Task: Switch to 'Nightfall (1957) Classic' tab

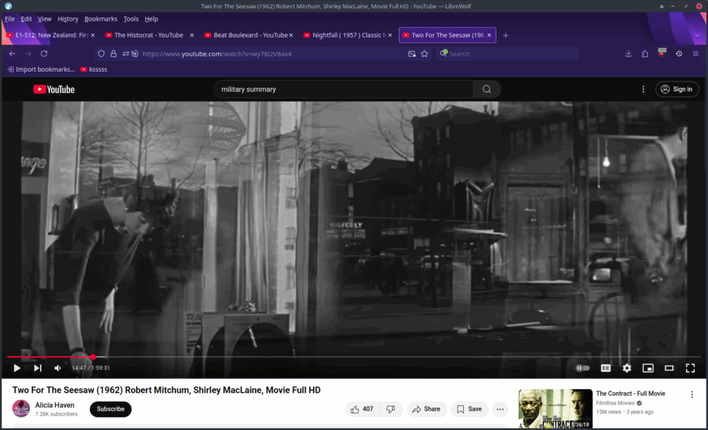Action: click(x=347, y=35)
